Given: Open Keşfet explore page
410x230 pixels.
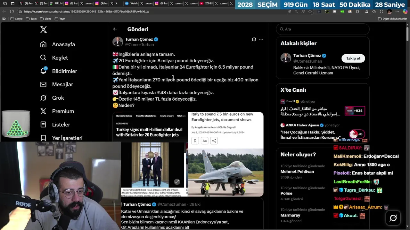Looking at the screenshot, I should coord(54,58).
